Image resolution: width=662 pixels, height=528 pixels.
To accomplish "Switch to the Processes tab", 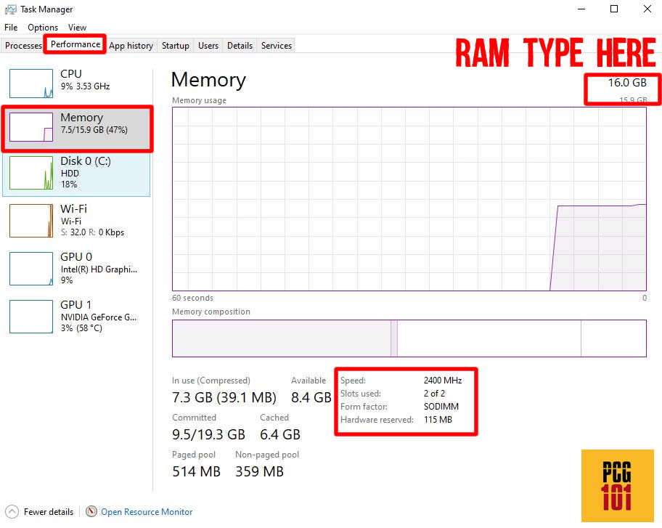I will 23,46.
